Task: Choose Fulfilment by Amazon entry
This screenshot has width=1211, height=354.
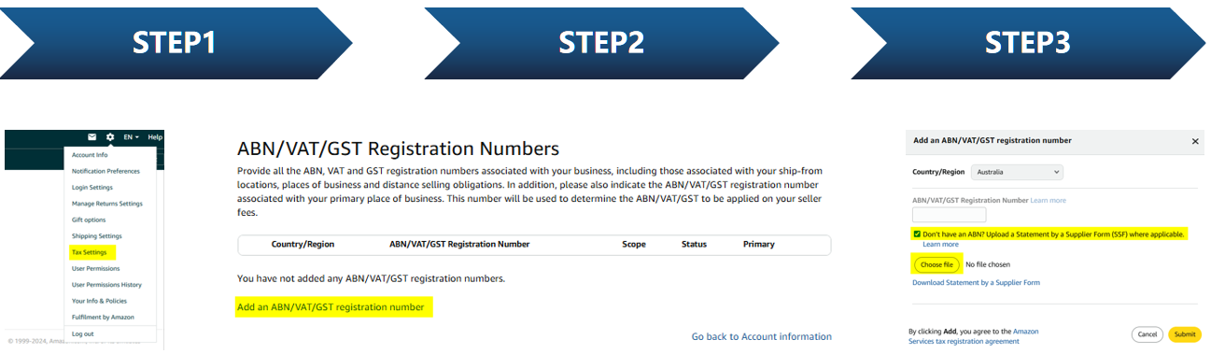Action: 103,318
